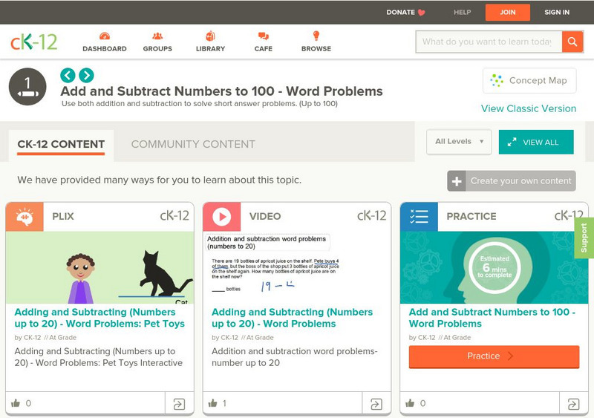Like the Practice card

click(411, 403)
